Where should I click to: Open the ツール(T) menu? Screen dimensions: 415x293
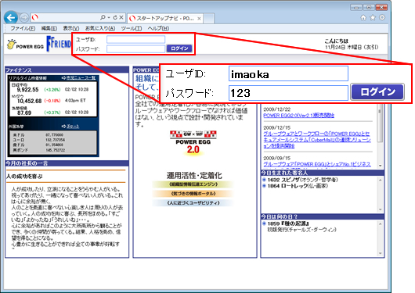pyautogui.click(x=132, y=28)
